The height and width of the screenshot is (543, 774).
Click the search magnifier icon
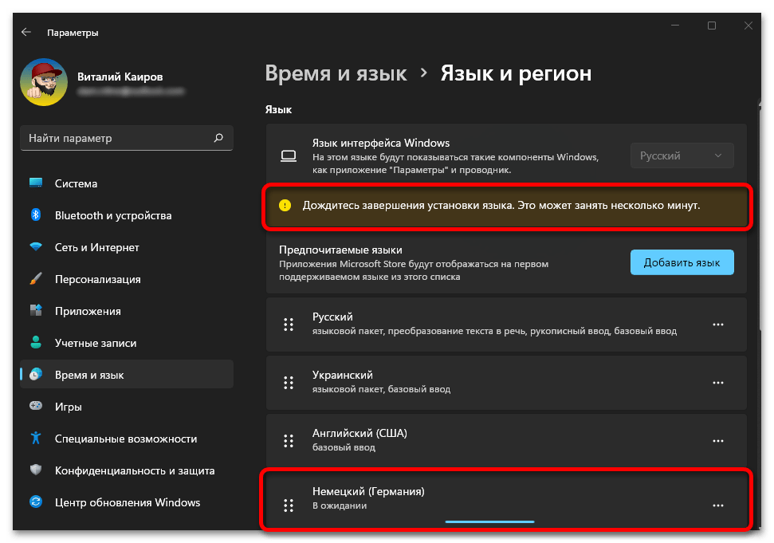tap(218, 138)
